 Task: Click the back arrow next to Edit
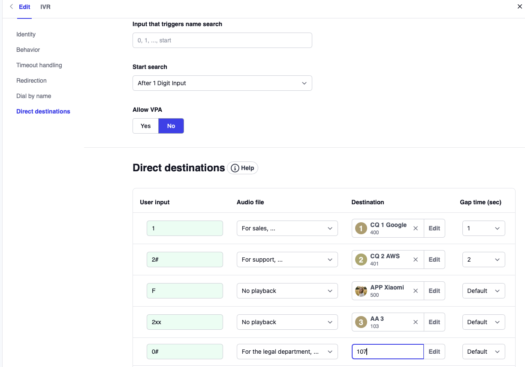(11, 7)
